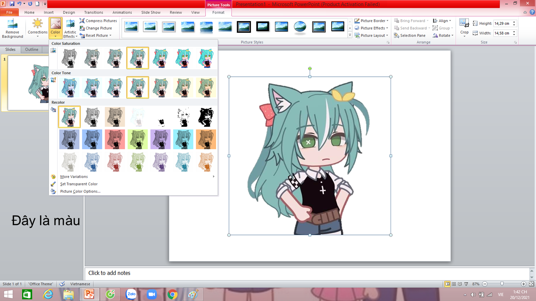Click the Redo icon in quick access toolbar
Viewport: 536px width, 301px height.
tap(30, 4)
